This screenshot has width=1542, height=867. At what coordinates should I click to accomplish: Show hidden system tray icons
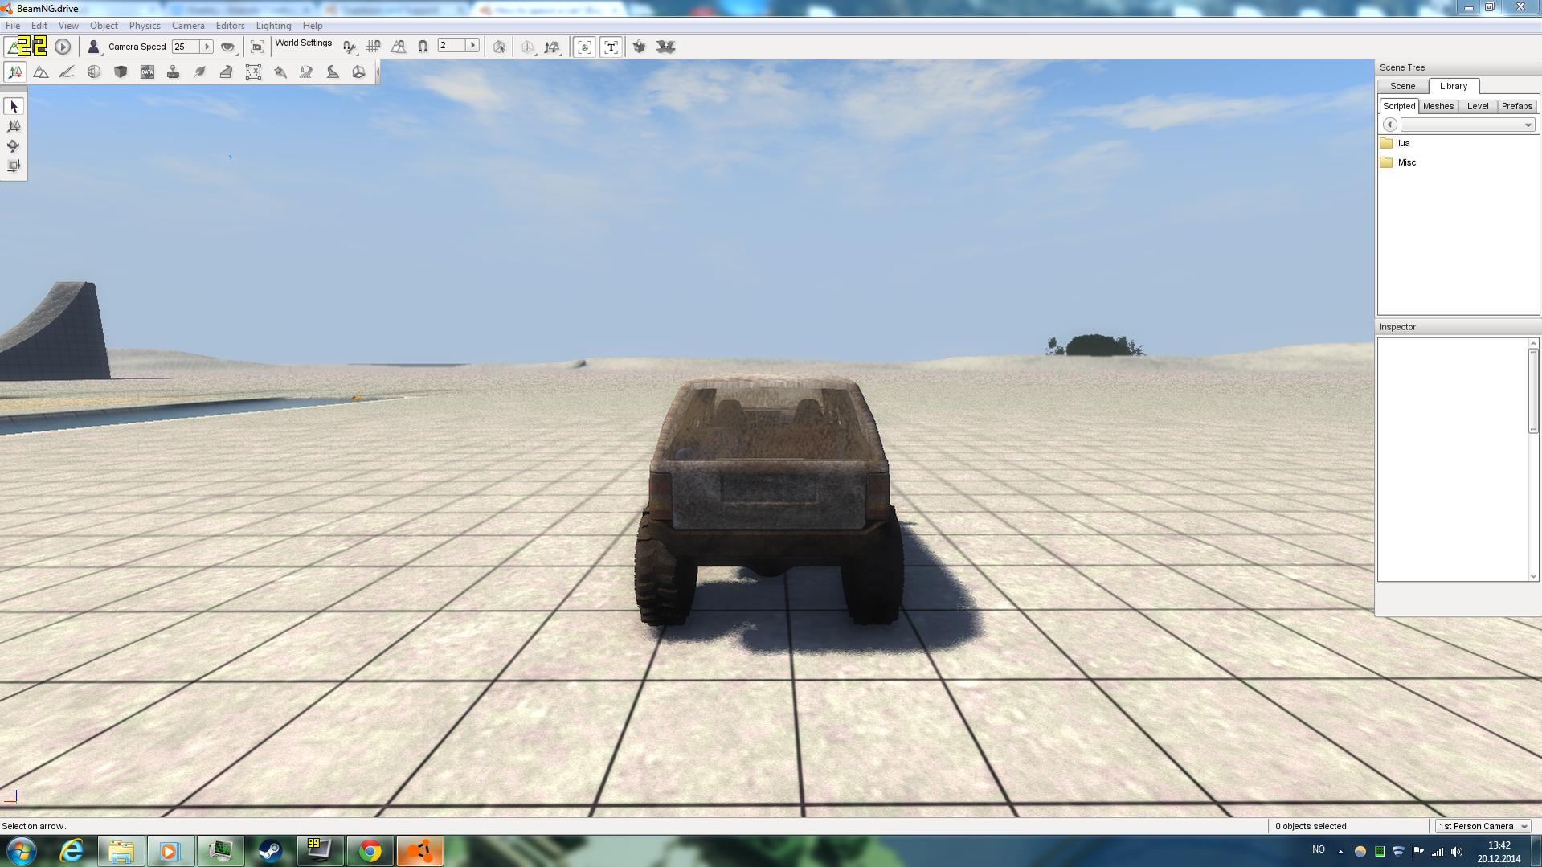click(1340, 851)
